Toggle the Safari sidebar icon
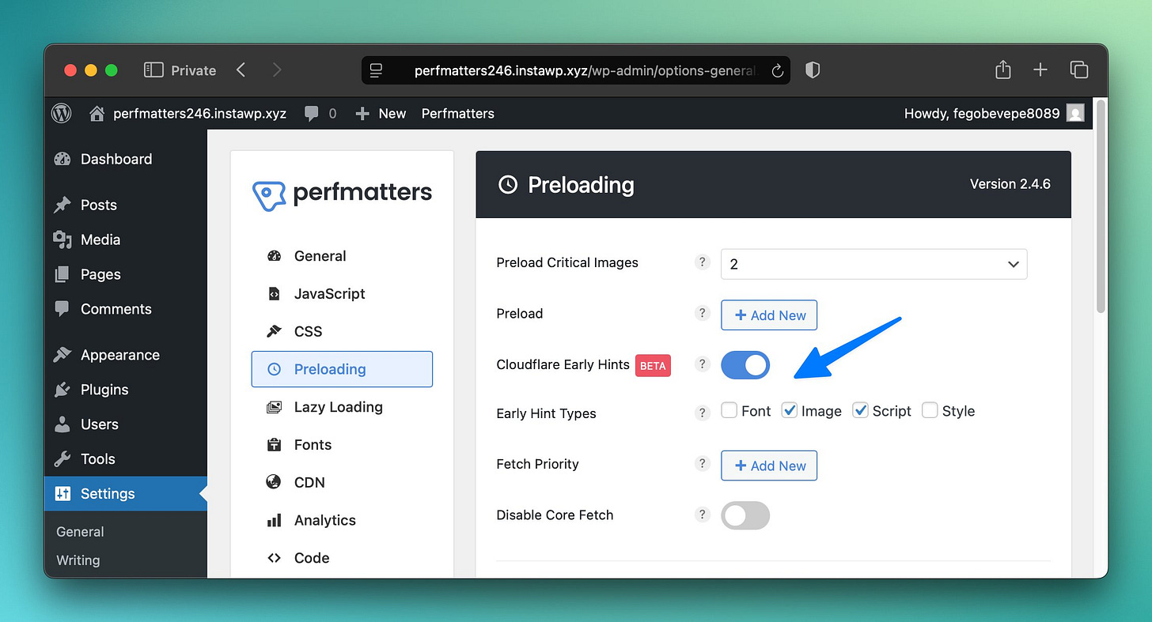This screenshot has width=1152, height=622. [x=153, y=70]
